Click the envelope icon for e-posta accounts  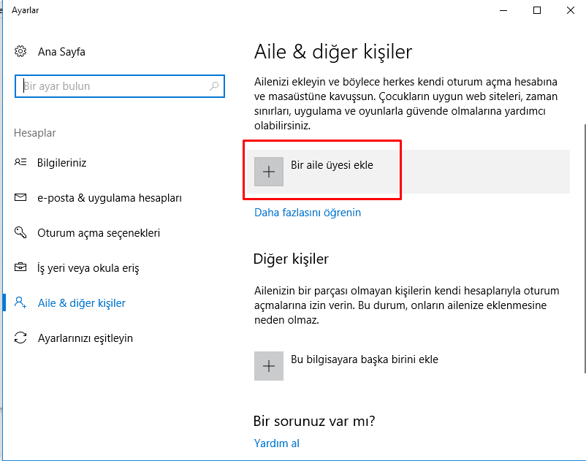click(x=20, y=198)
